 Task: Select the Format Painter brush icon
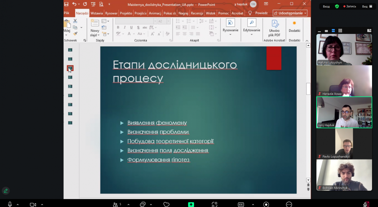(x=75, y=33)
